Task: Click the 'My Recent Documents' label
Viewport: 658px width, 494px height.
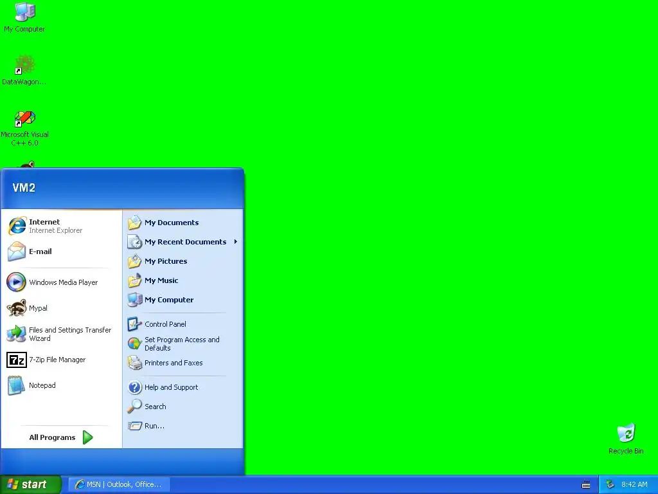Action: coord(185,242)
